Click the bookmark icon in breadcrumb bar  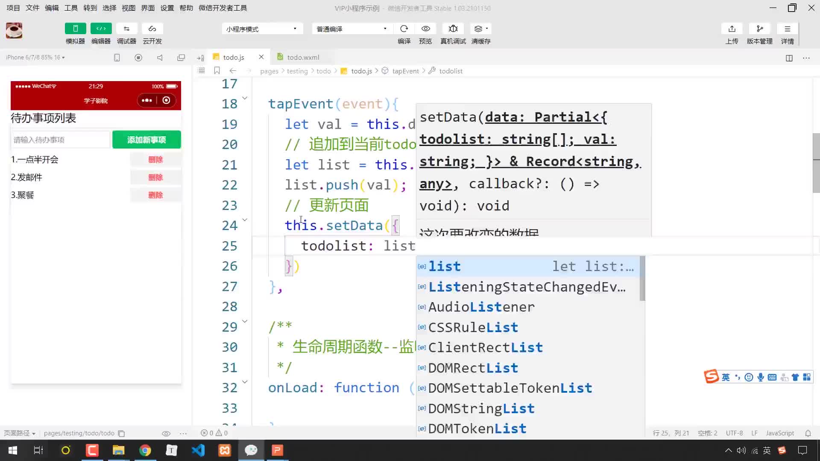pyautogui.click(x=217, y=70)
